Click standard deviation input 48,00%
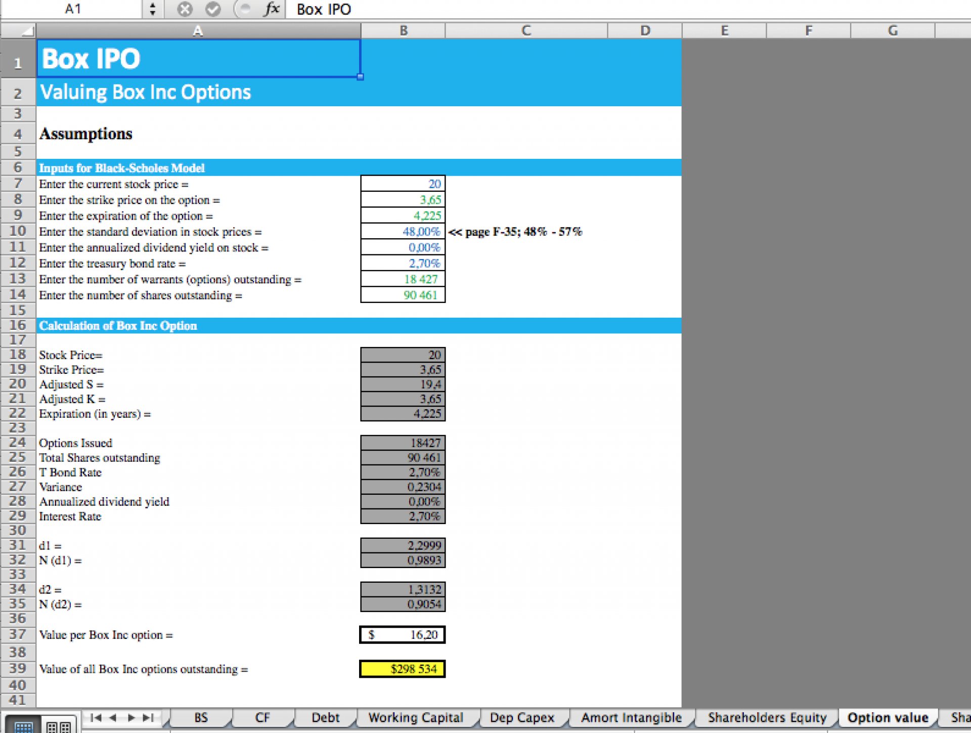The height and width of the screenshot is (733, 971). click(x=403, y=231)
